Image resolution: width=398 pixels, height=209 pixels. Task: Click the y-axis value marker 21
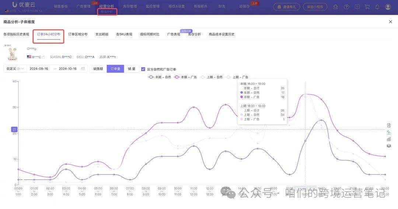point(14,130)
